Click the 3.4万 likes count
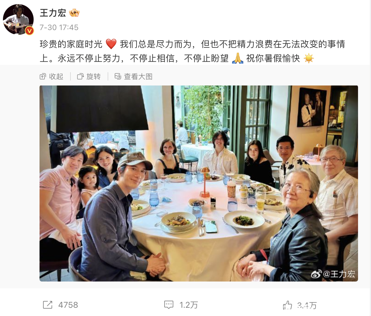Screen dimensions: 371x316 coord(307,305)
